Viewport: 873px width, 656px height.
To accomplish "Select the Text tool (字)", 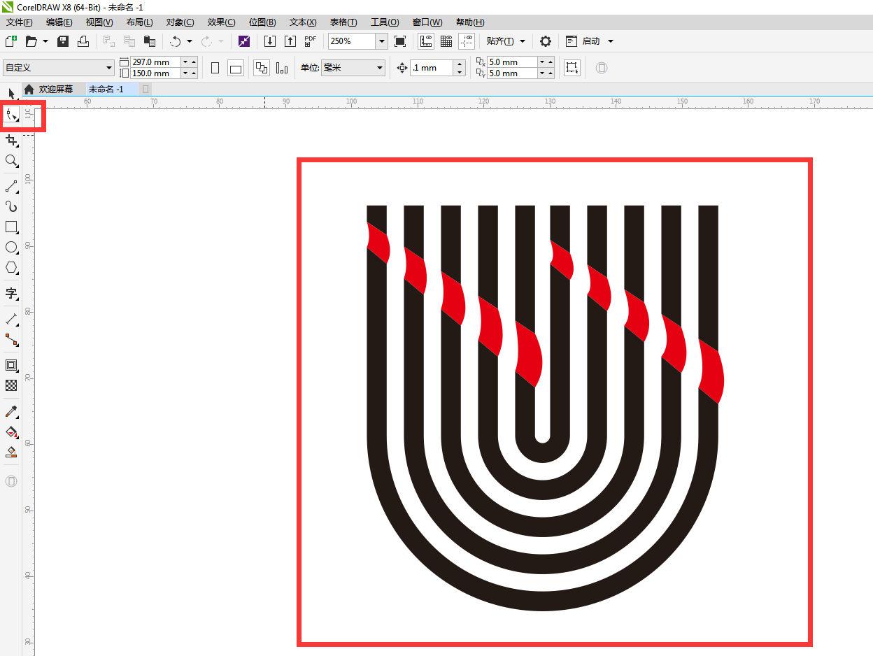I will [x=11, y=293].
